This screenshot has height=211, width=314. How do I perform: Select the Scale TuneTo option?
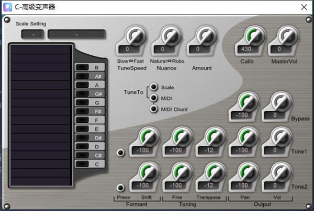[x=154, y=87]
